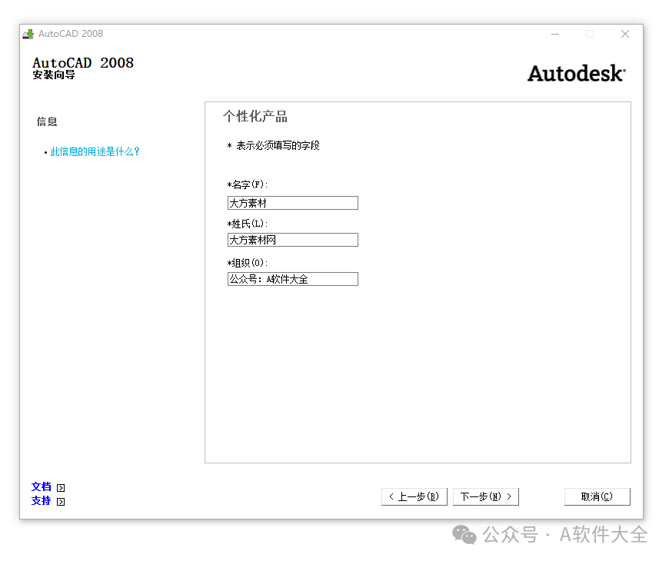Click the 表示必须填写的字段 note text
The width and height of the screenshot is (669, 561).
coord(278,146)
